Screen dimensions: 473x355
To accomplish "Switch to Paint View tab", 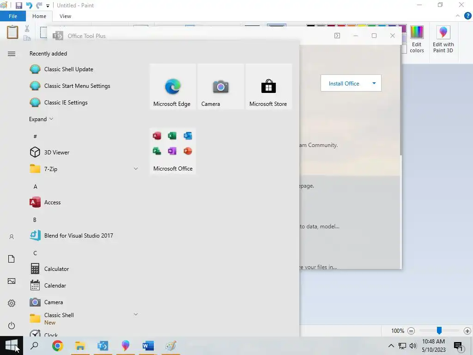I will (x=65, y=16).
